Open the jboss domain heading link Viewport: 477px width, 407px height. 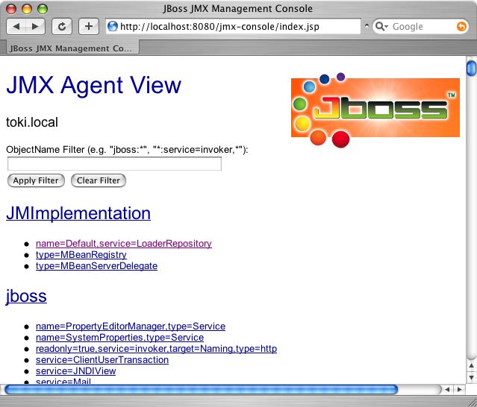(x=26, y=296)
